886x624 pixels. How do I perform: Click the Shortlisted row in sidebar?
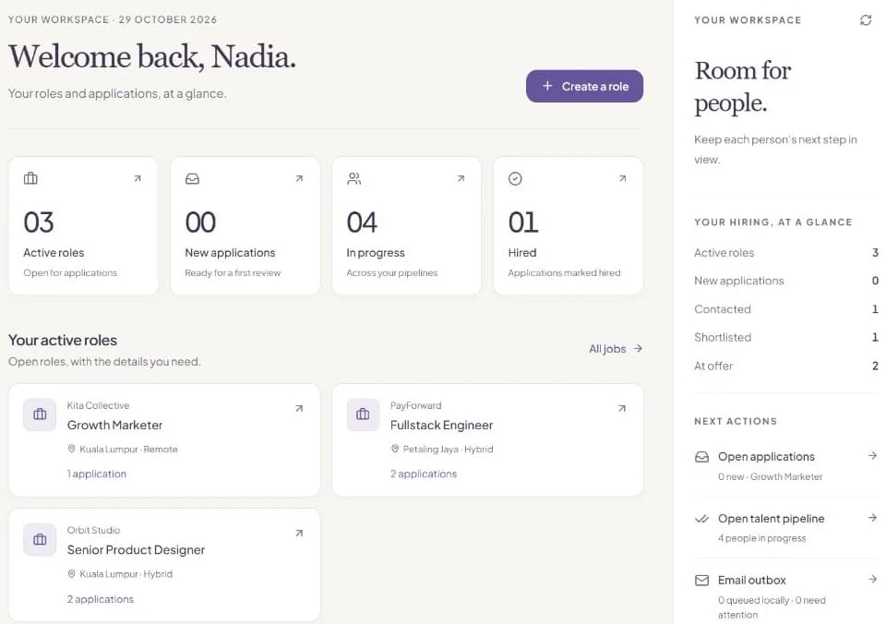(786, 338)
